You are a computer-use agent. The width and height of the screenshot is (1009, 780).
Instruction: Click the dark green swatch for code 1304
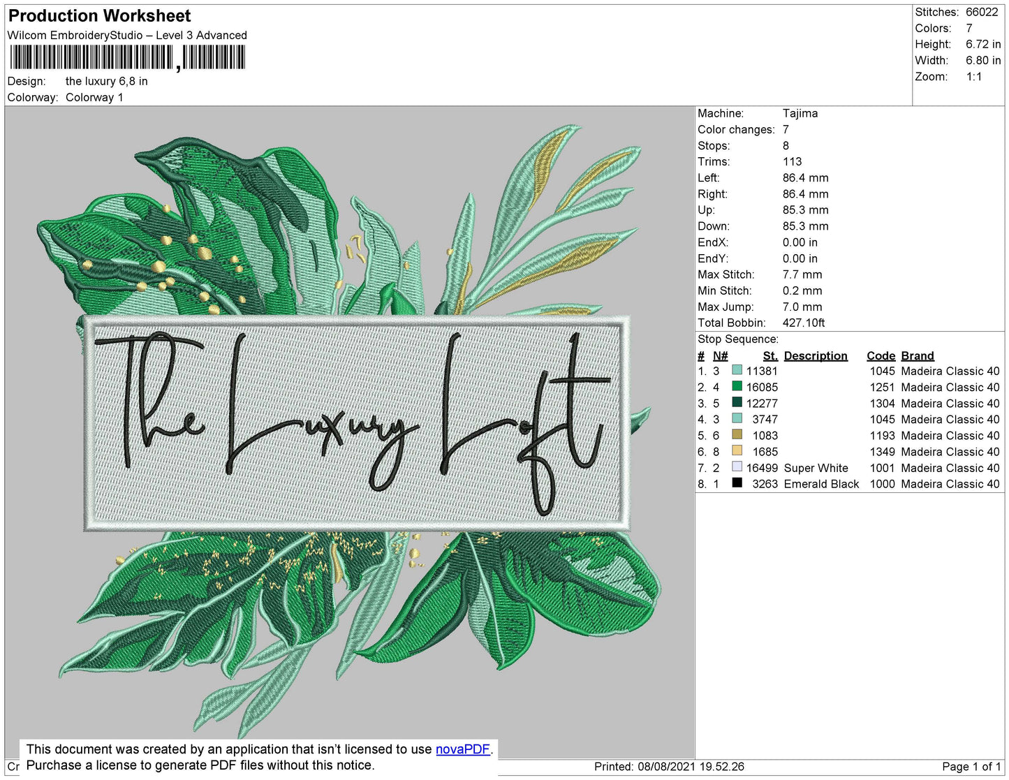pyautogui.click(x=737, y=402)
